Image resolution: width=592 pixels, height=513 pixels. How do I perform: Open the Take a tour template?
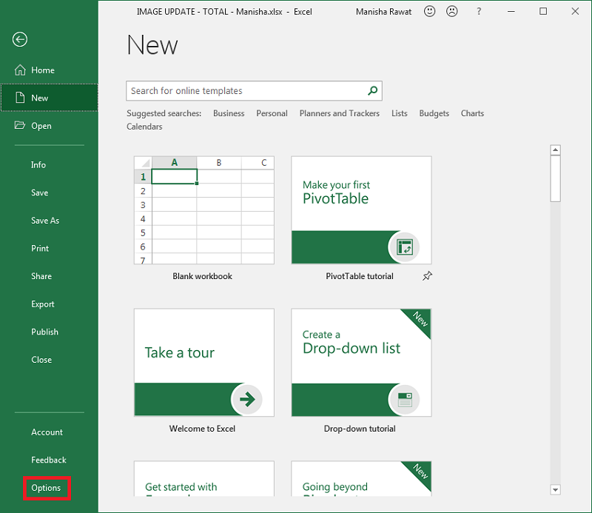[204, 363]
